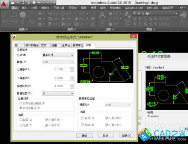Click the 取消 button
188x144 pixels.
106,136
